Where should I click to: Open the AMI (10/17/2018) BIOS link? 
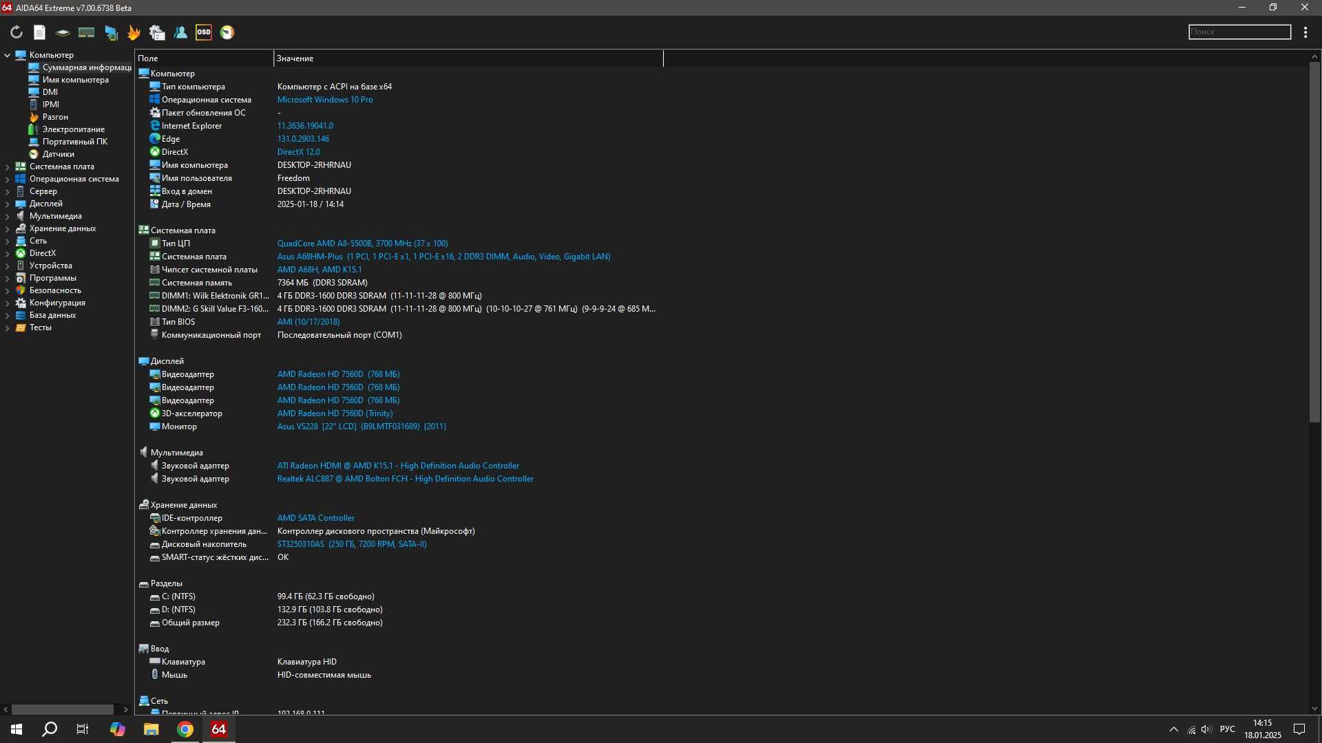coord(308,322)
